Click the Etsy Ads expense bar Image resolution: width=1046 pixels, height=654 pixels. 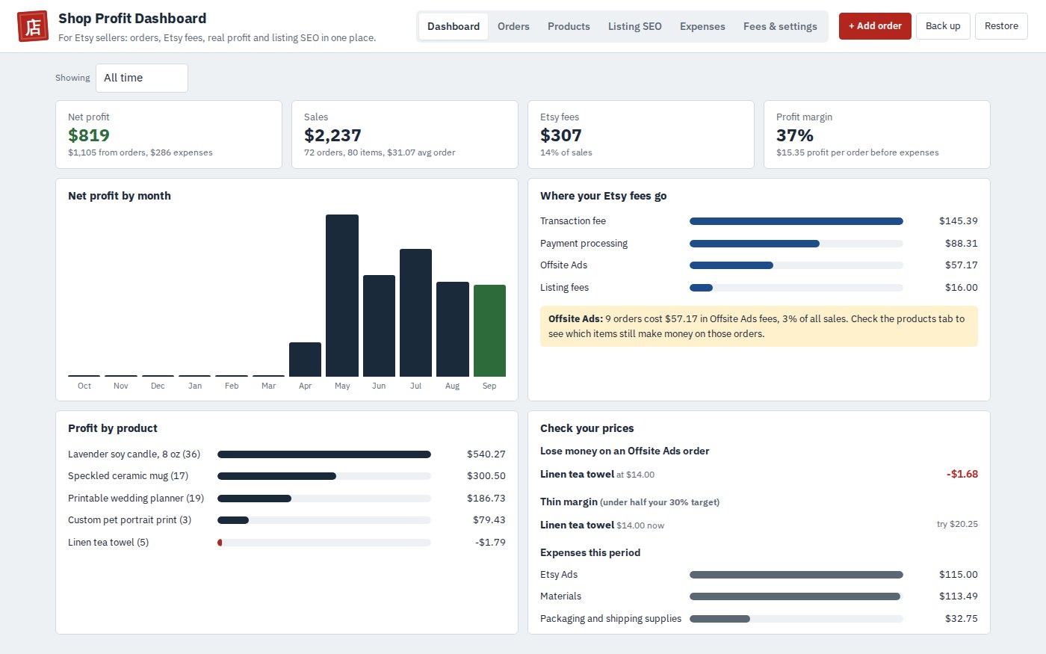point(796,575)
